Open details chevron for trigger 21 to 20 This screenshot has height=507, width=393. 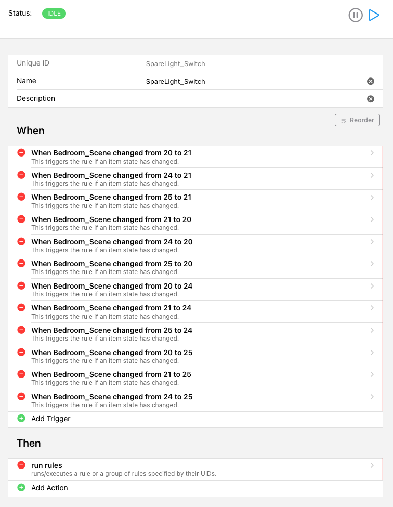[x=372, y=219]
